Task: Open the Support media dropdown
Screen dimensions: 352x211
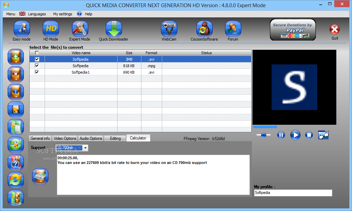Action: (85, 148)
